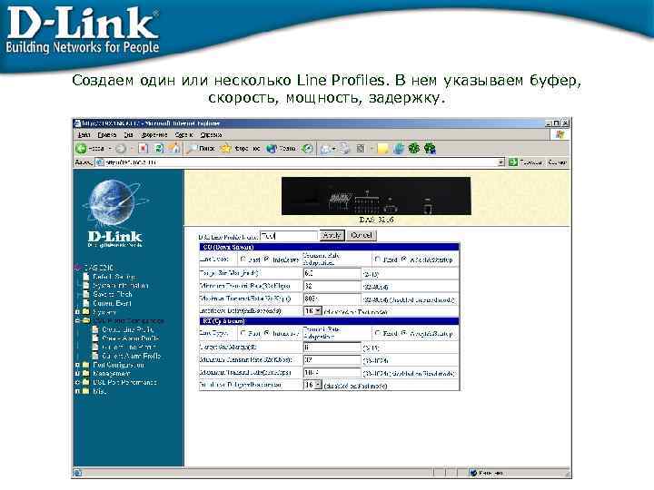The width and height of the screenshot is (654, 490).
Task: Click the last green flower toolbar icon
Action: click(x=430, y=148)
